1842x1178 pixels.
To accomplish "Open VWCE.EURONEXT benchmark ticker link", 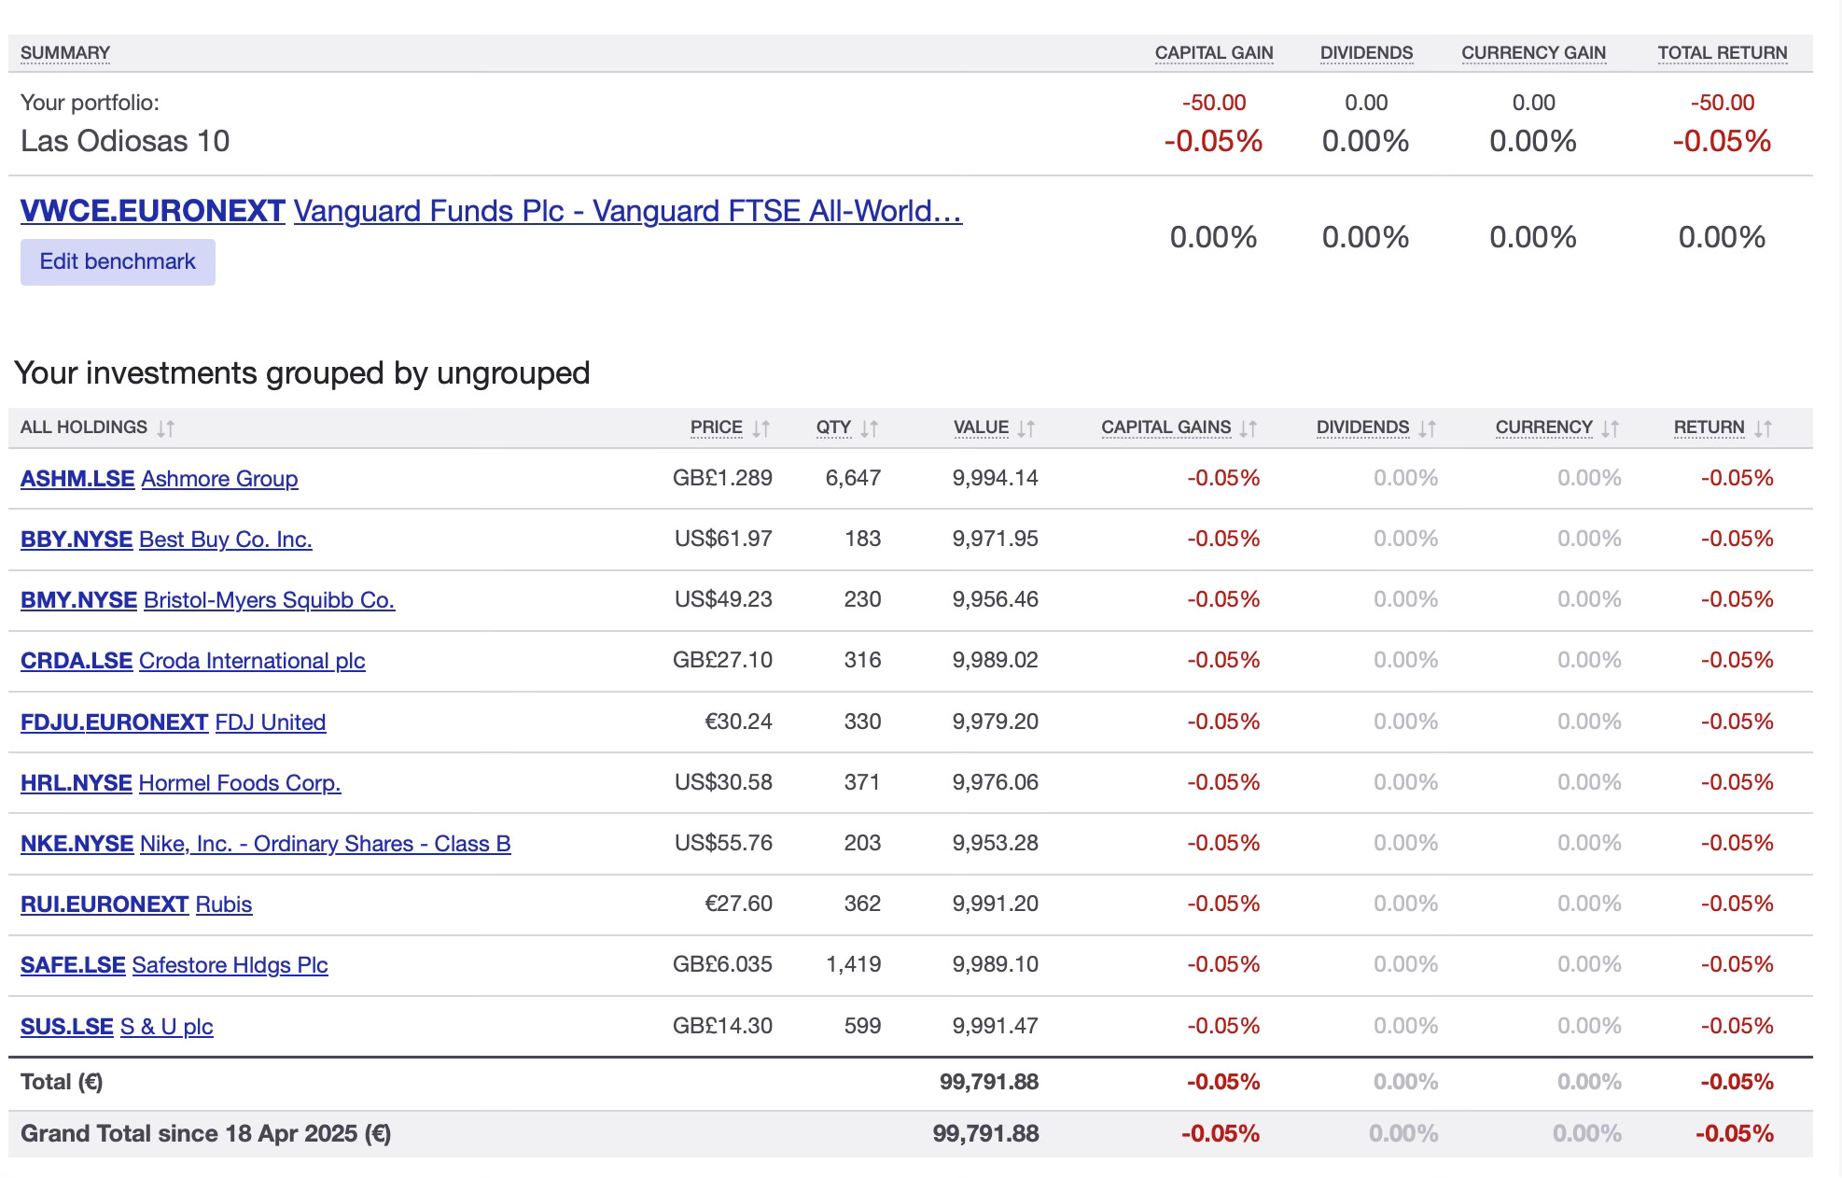I will pyautogui.click(x=153, y=211).
